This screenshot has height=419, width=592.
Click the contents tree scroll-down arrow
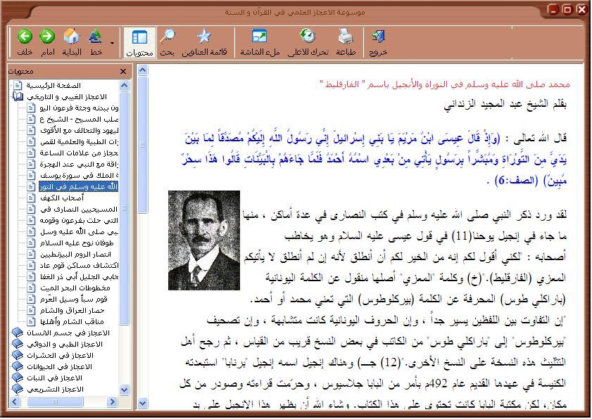tap(124, 389)
